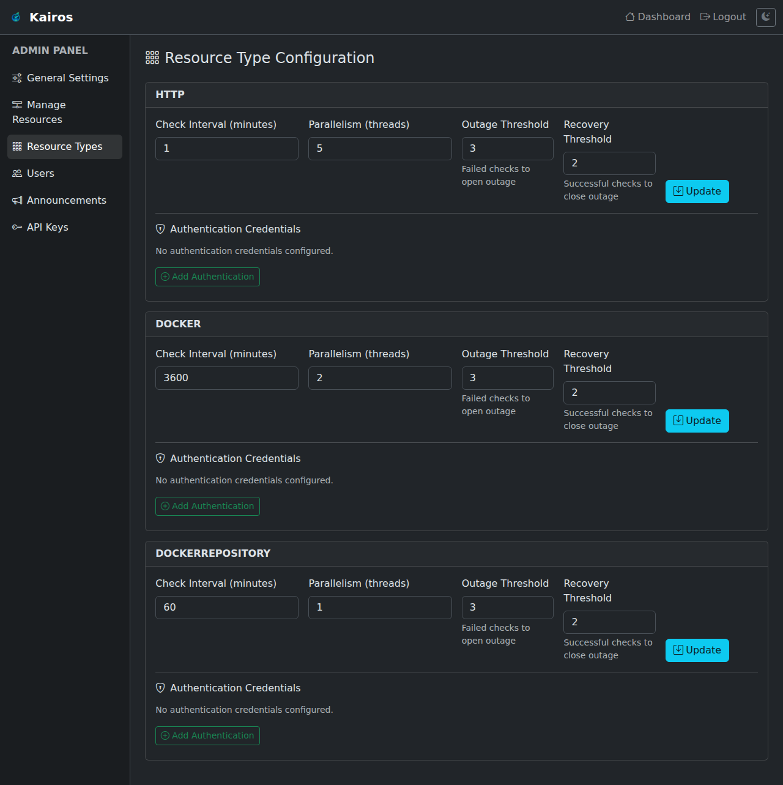Viewport: 783px width, 785px height.
Task: Click the Kairos logo icon
Action: click(16, 17)
